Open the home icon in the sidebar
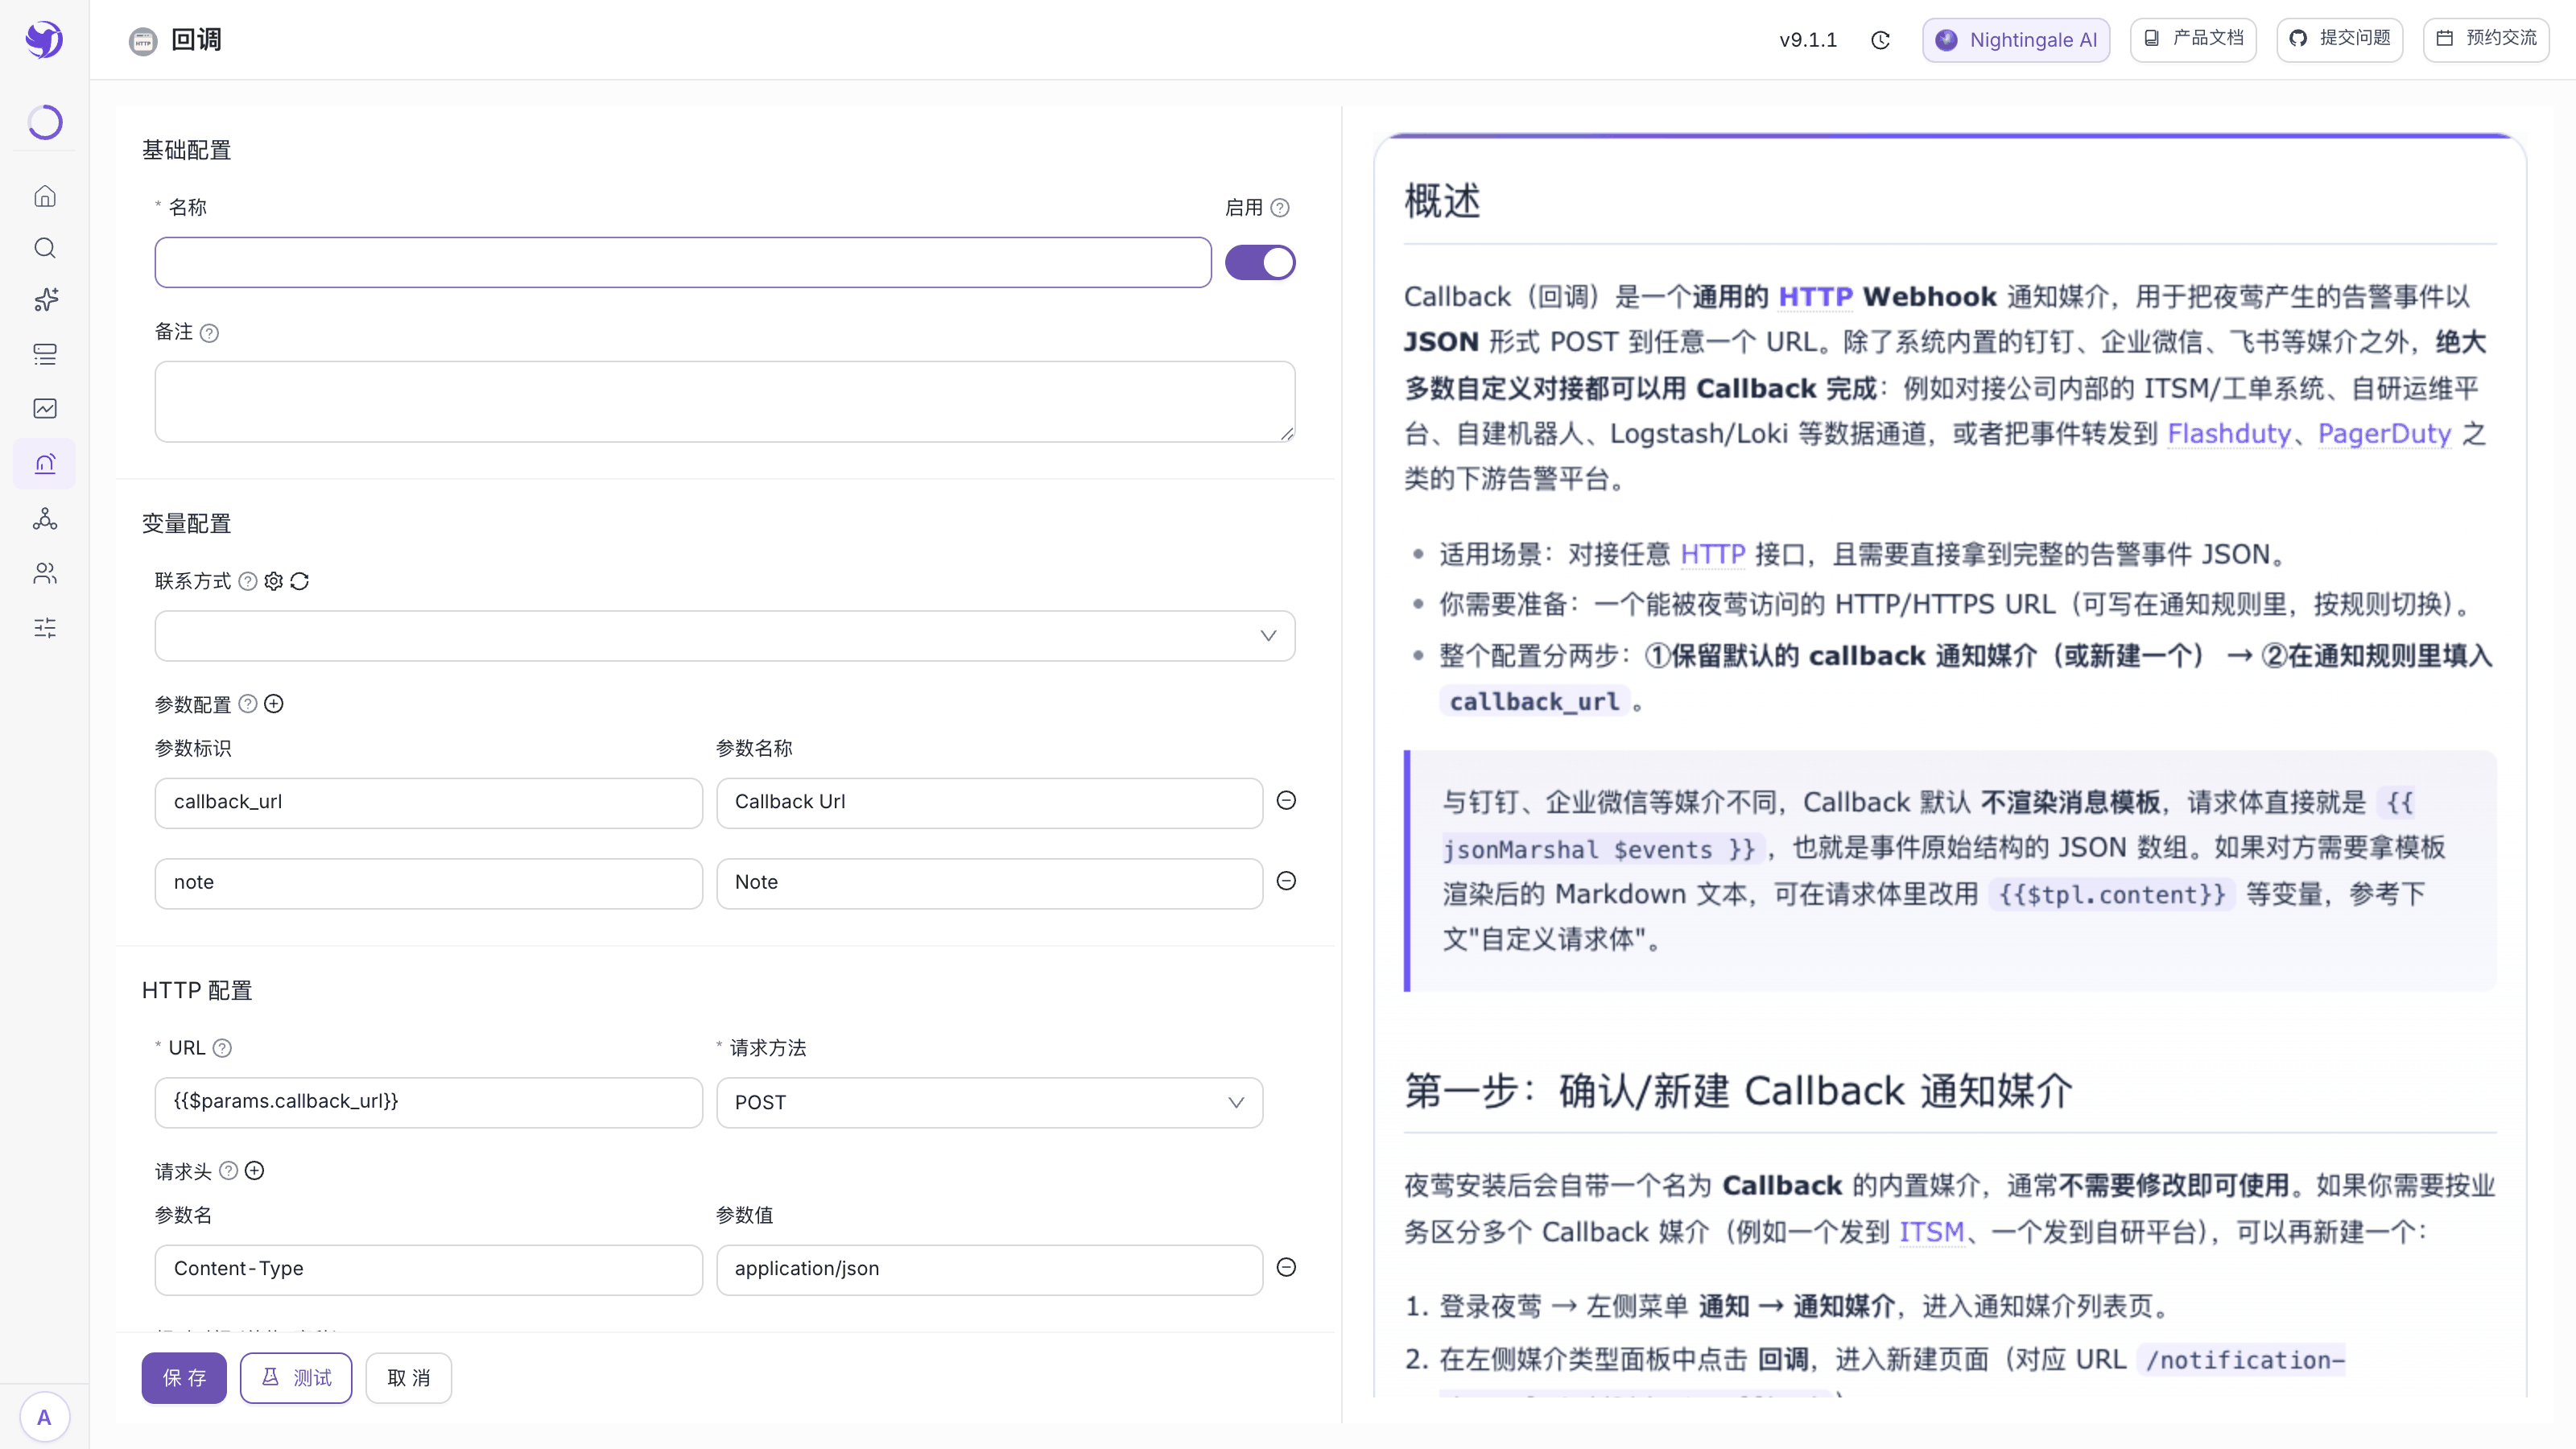The height and width of the screenshot is (1449, 2576). [45, 196]
